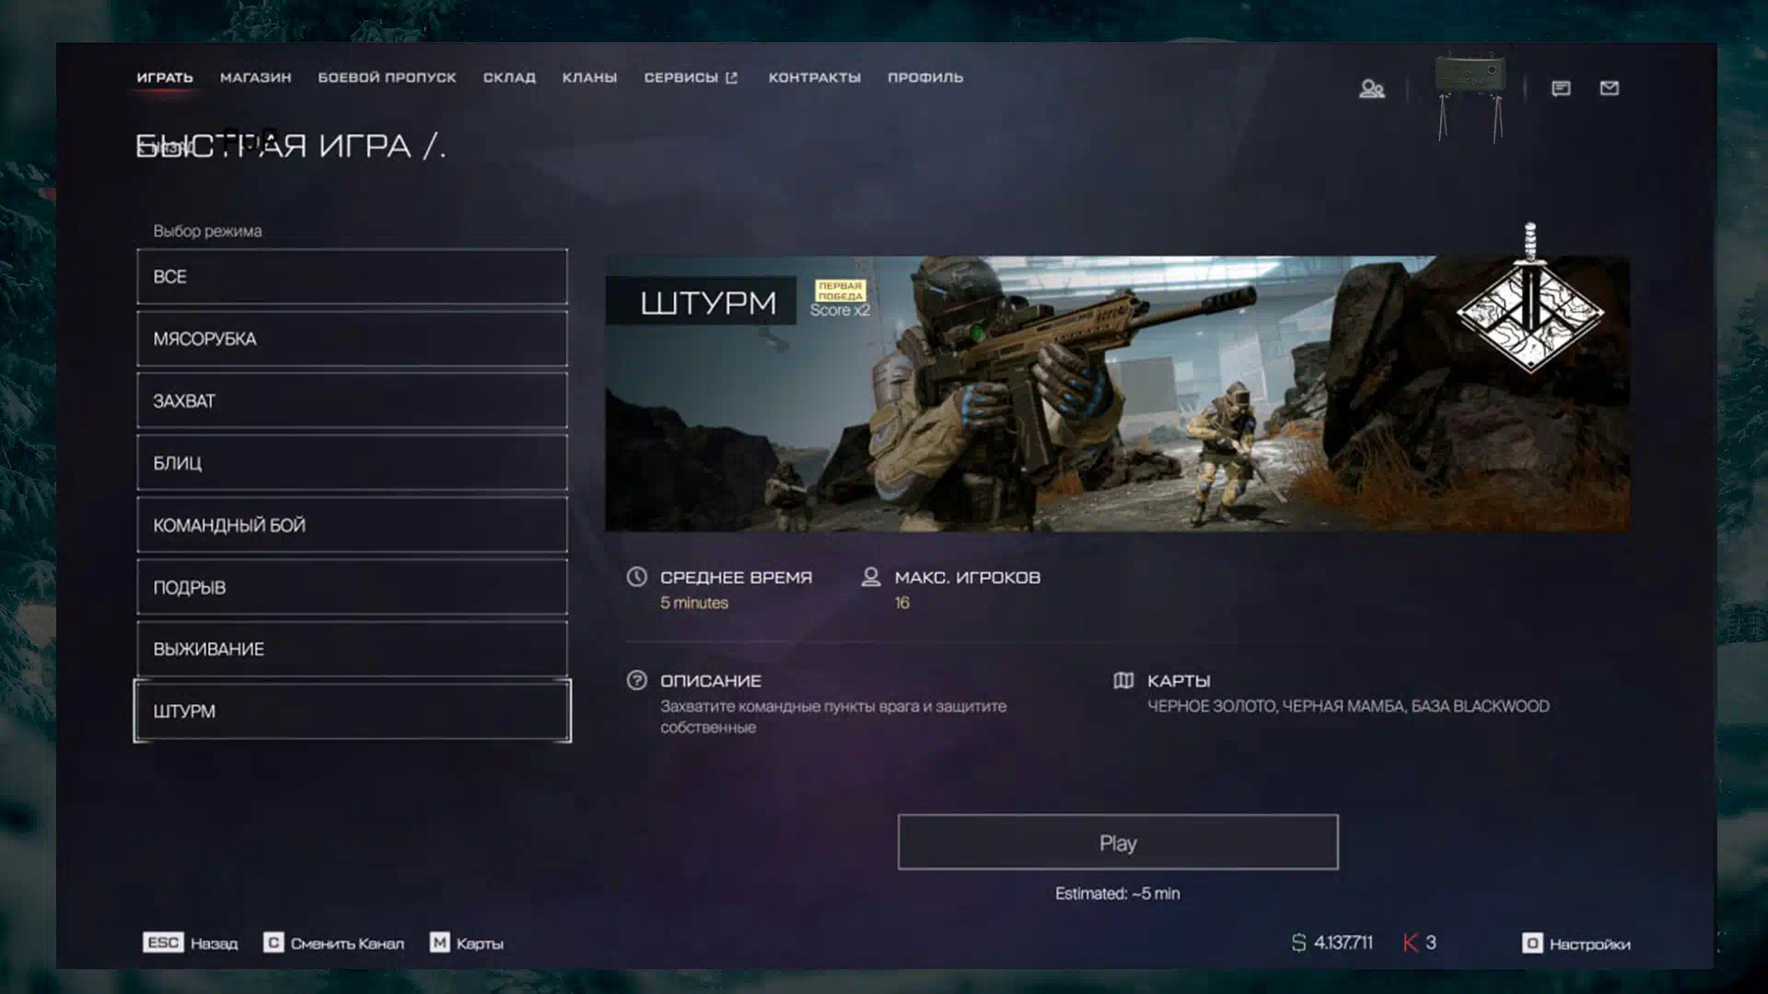Click the Захватите командные пункты description
This screenshot has height=994, width=1768.
click(x=833, y=716)
